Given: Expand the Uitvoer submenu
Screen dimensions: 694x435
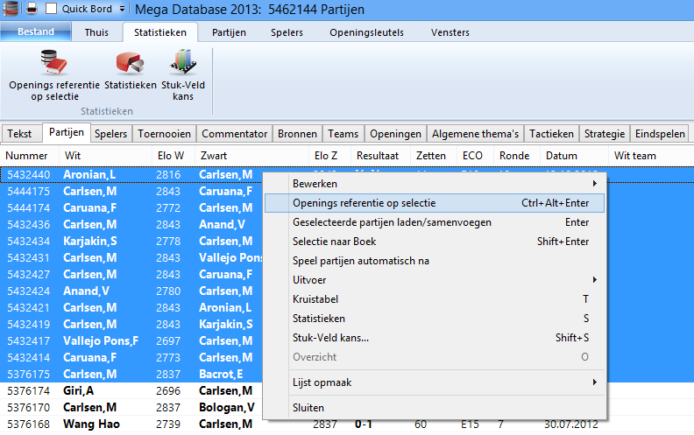Looking at the screenshot, I should (435, 280).
